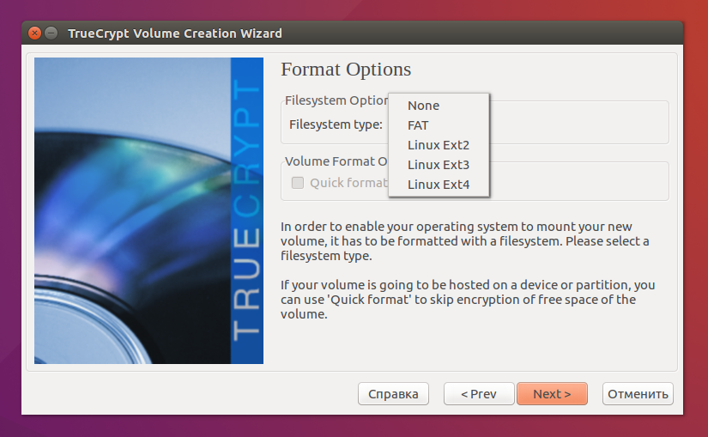Click the Quick format label text
Image resolution: width=708 pixels, height=437 pixels.
click(348, 183)
